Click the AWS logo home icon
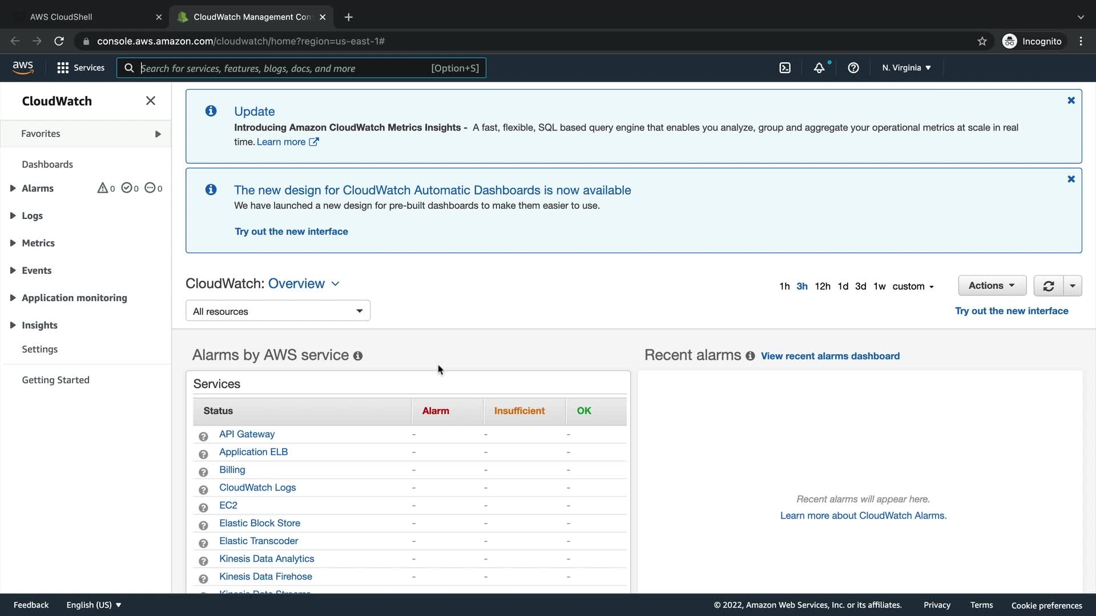The width and height of the screenshot is (1096, 616). coord(23,68)
